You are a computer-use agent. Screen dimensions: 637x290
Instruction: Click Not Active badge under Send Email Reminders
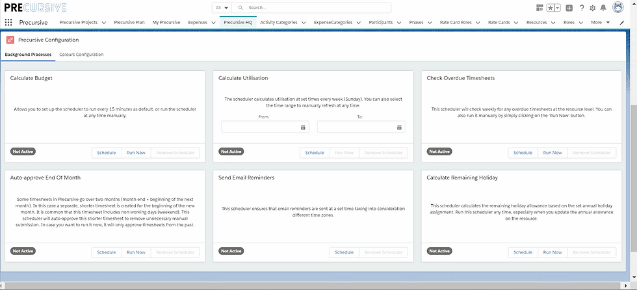coord(231,251)
